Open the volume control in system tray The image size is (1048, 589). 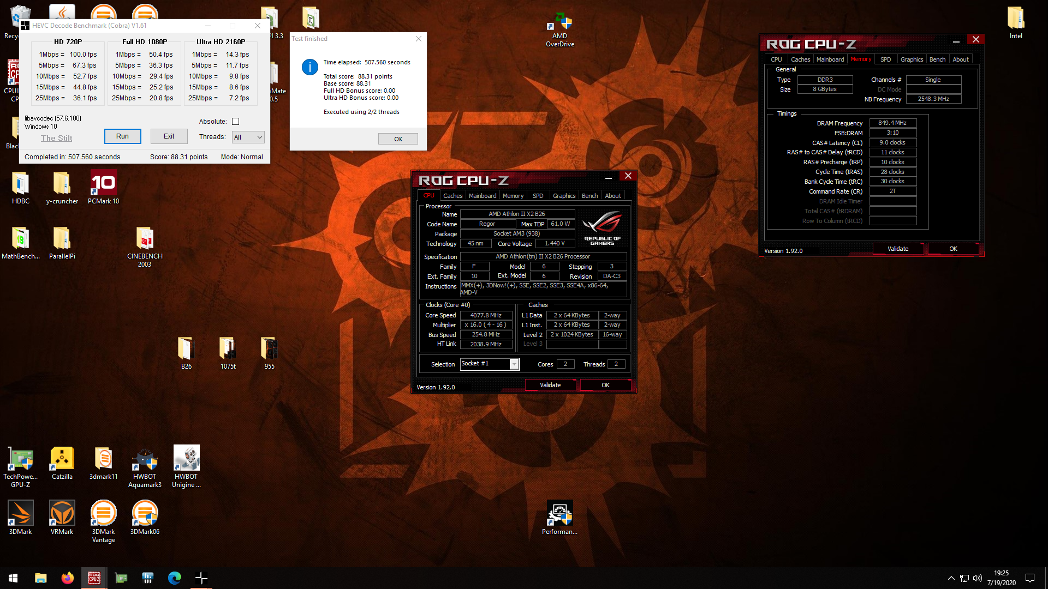tap(978, 578)
